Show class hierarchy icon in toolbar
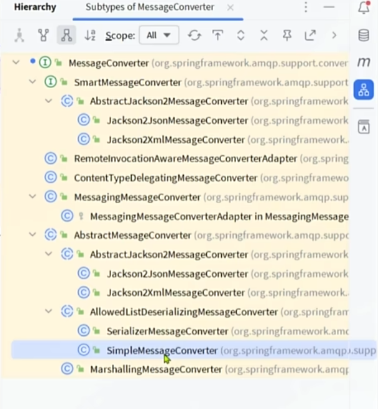The height and width of the screenshot is (409, 378). pos(19,35)
